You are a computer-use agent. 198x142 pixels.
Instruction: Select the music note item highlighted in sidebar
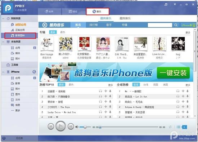20,36
